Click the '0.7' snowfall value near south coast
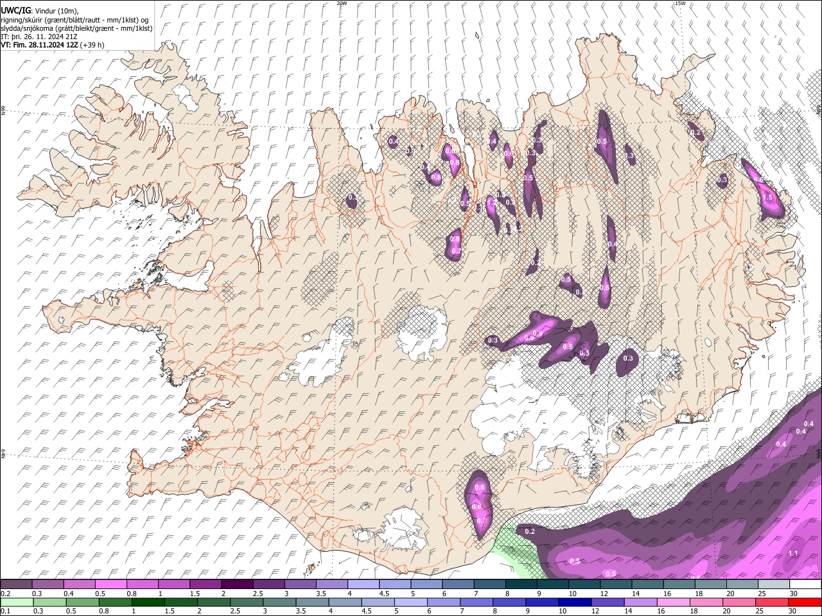The width and height of the screenshot is (822, 616). 481,520
